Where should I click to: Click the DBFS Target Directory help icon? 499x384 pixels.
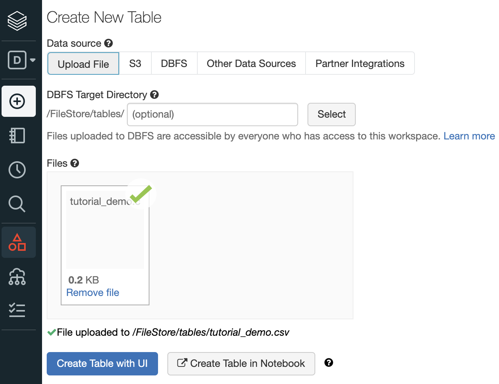(x=155, y=95)
